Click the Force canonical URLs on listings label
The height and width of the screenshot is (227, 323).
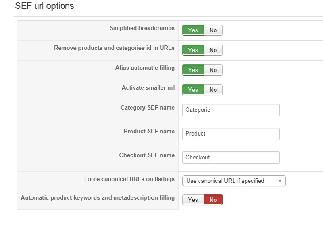click(x=129, y=179)
